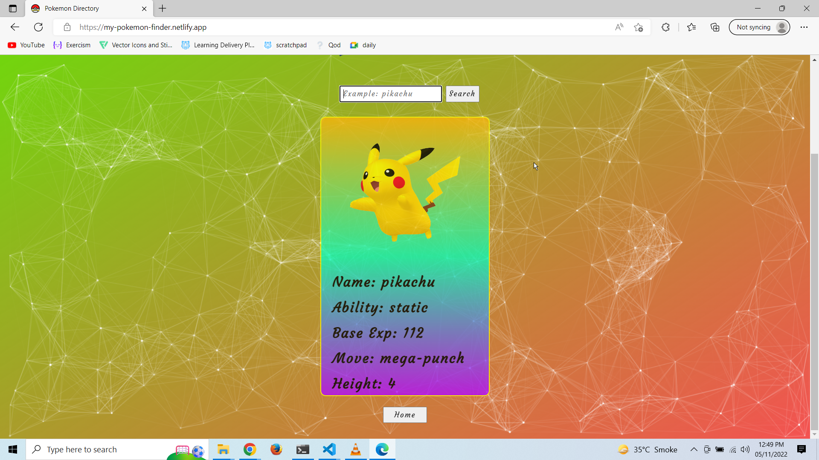This screenshot has height=460, width=819.
Task: Show hidden system tray icons chevron
Action: click(x=694, y=449)
